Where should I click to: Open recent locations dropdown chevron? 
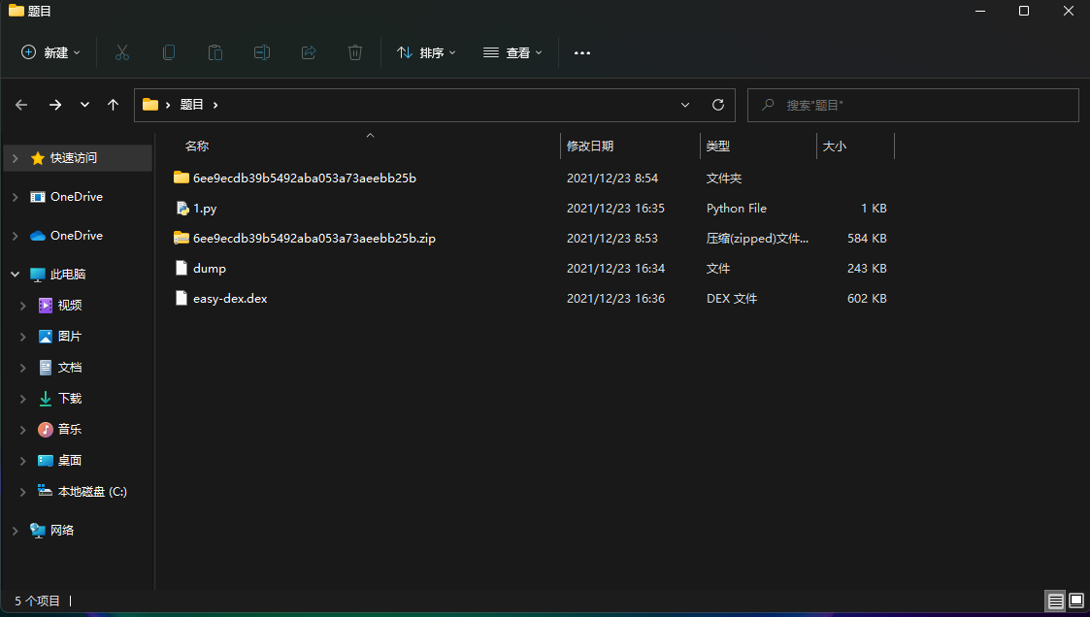[x=84, y=105]
